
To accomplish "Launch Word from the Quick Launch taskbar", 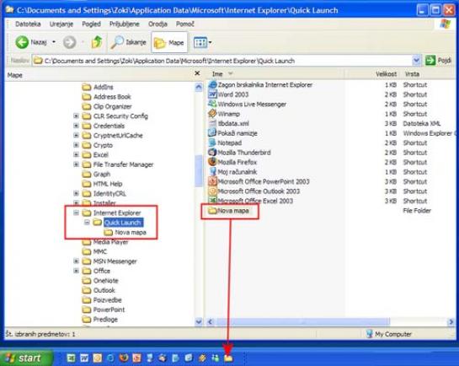I will click(84, 358).
